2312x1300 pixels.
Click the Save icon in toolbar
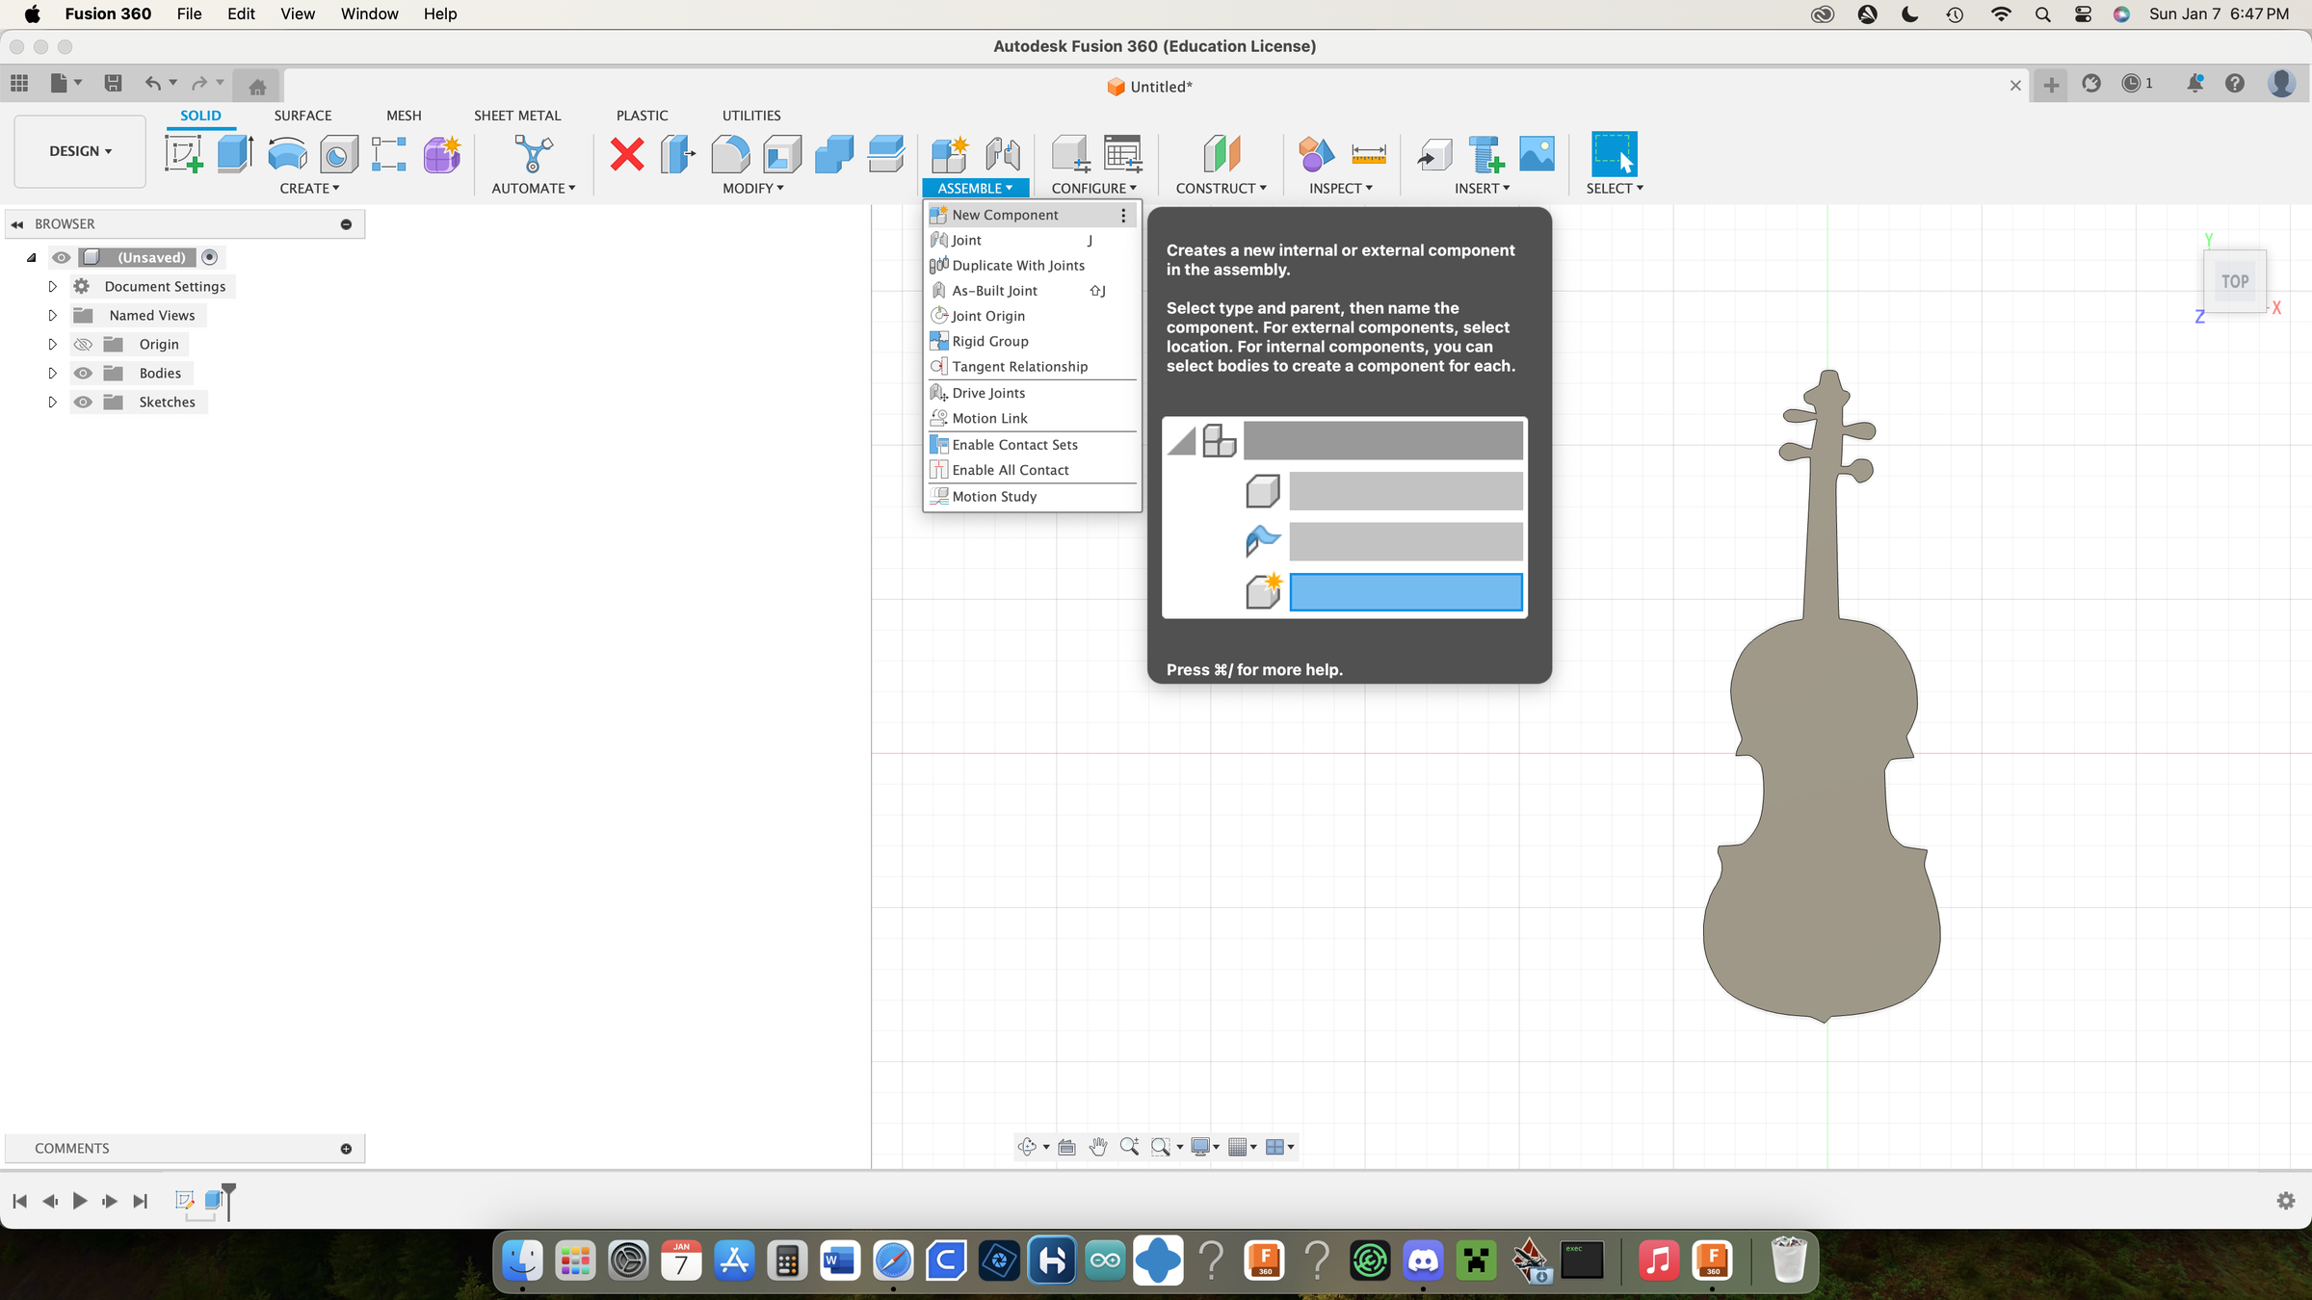113,84
